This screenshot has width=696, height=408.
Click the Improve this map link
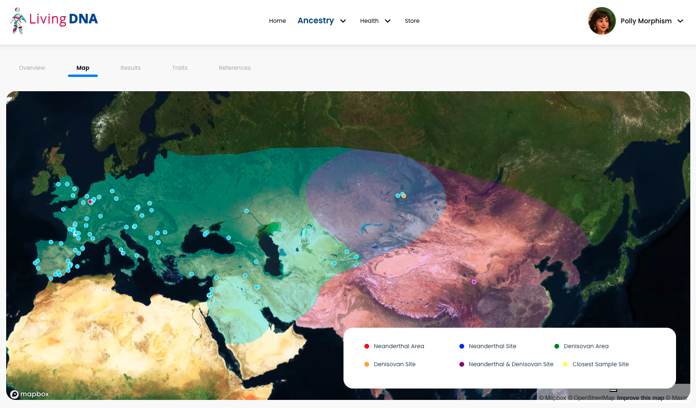pos(640,398)
